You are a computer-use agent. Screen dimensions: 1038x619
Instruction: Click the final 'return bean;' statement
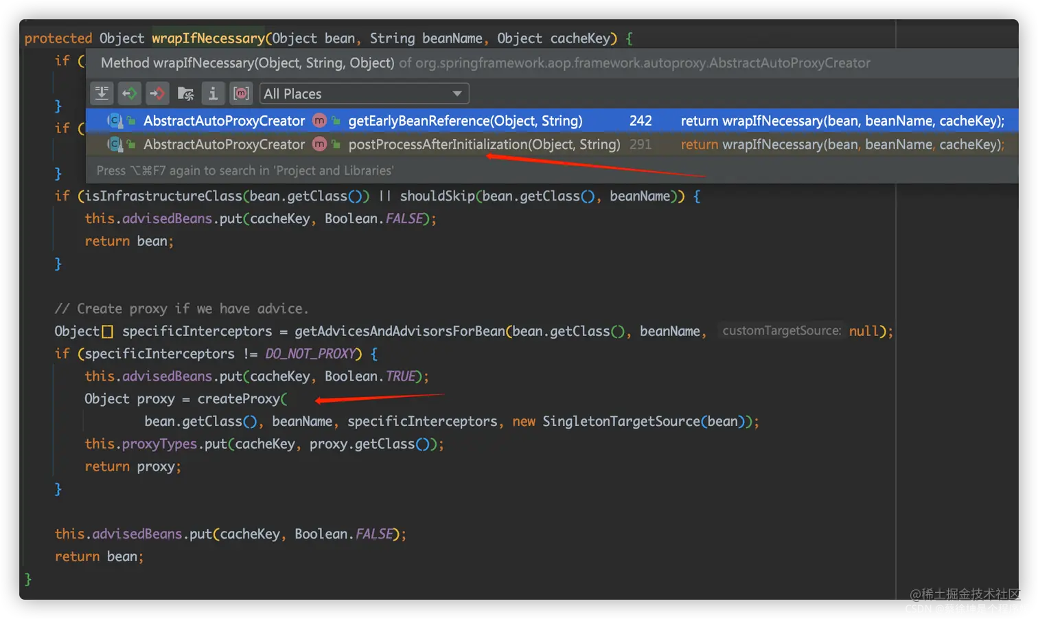[99, 556]
